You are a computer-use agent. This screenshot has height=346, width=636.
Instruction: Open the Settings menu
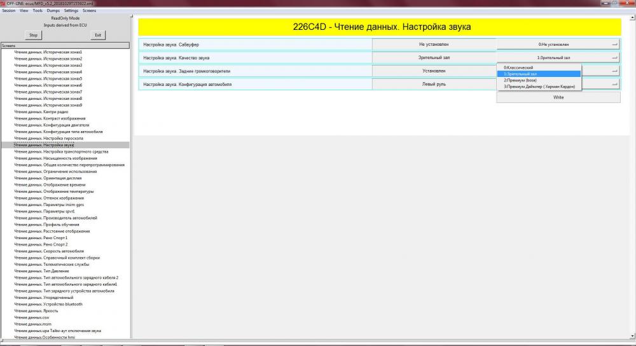(71, 11)
